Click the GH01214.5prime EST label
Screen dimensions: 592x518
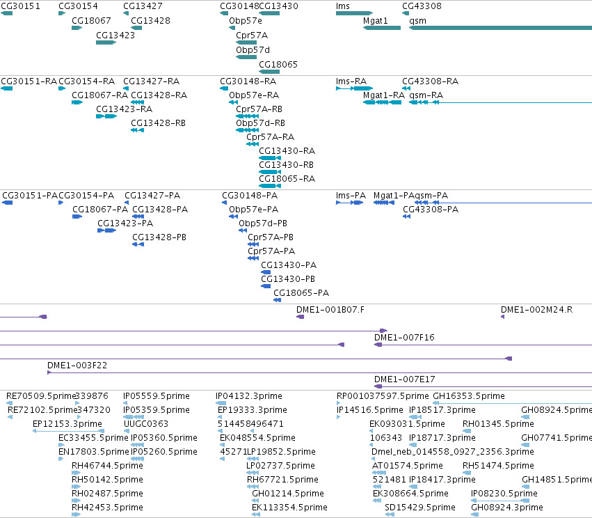coord(288,494)
